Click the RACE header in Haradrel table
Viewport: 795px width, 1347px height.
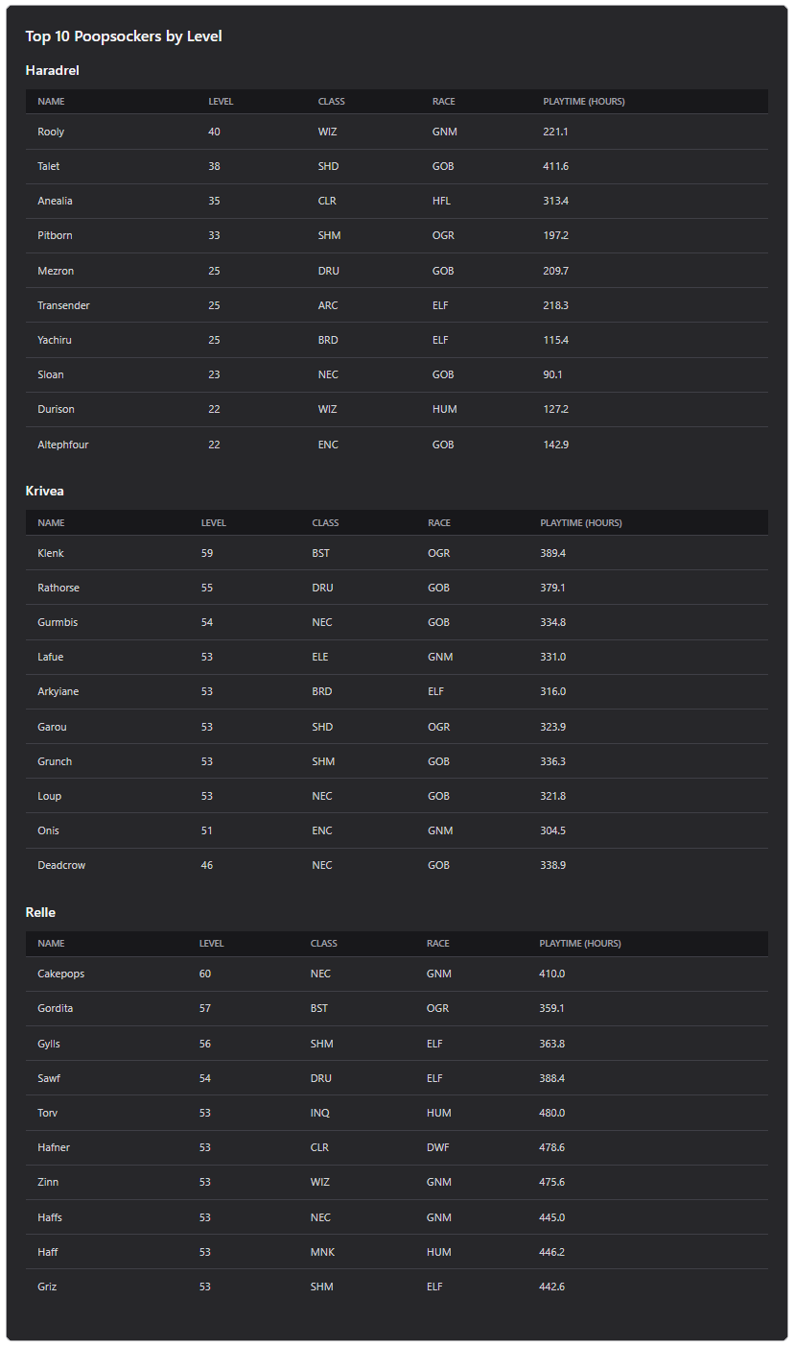[x=443, y=102]
